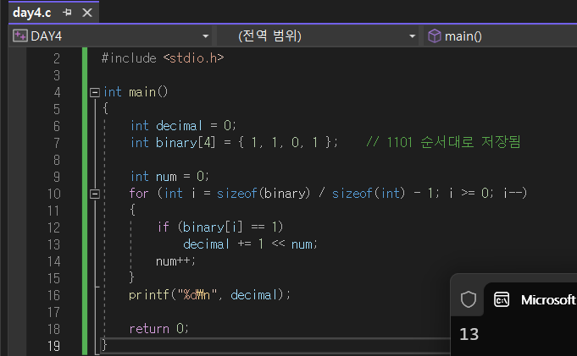Click line number 19 in gutter
The height and width of the screenshot is (356, 577).
pos(53,346)
